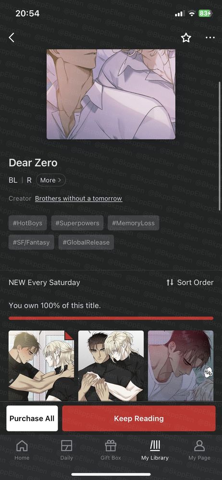The image size is (222, 480).
Task: Select the #HotBoys tag
Action: (27, 223)
